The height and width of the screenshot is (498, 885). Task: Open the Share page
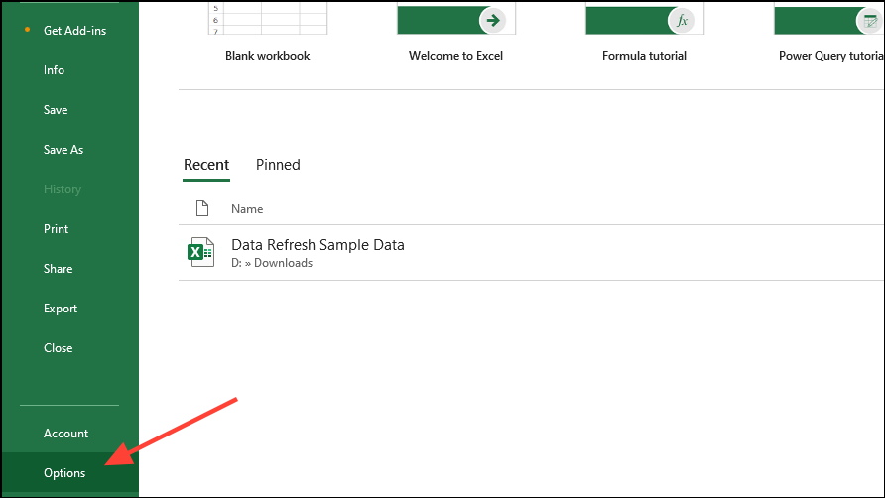58,268
